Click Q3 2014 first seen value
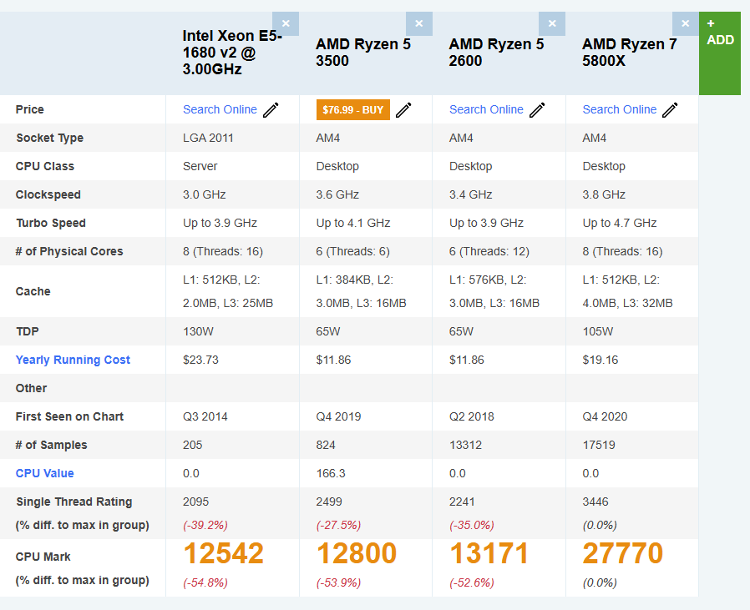Image resolution: width=750 pixels, height=610 pixels. [x=205, y=417]
